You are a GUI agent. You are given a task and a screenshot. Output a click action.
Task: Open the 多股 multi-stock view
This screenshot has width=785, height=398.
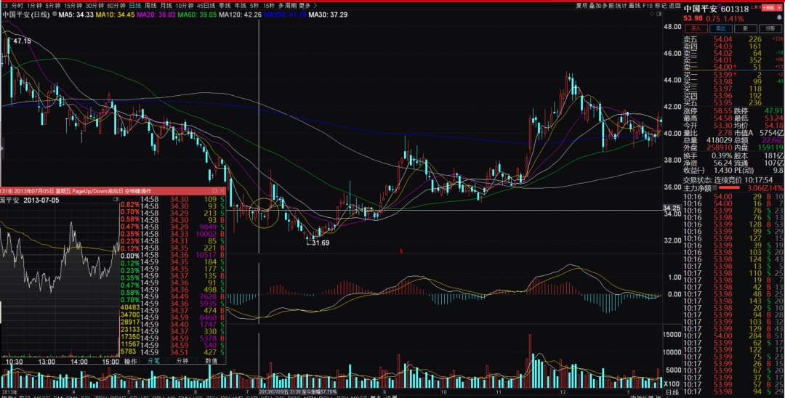tap(608, 6)
